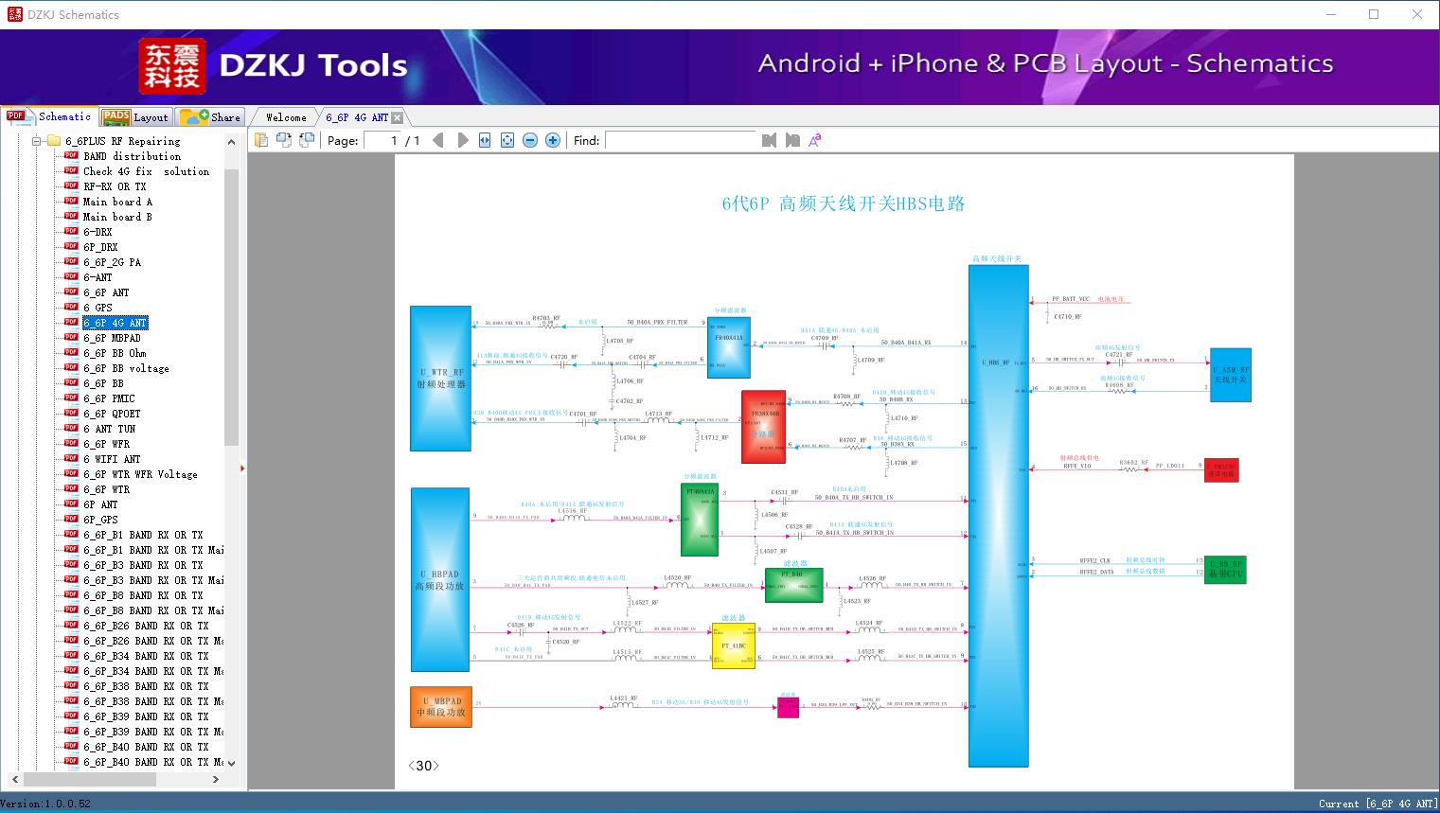
Task: Click the U_WTR_RF transceiver block
Action: pos(440,379)
